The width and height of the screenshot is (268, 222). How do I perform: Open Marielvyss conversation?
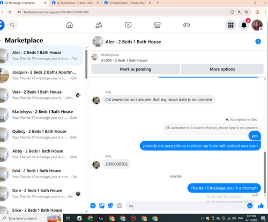click(x=41, y=114)
